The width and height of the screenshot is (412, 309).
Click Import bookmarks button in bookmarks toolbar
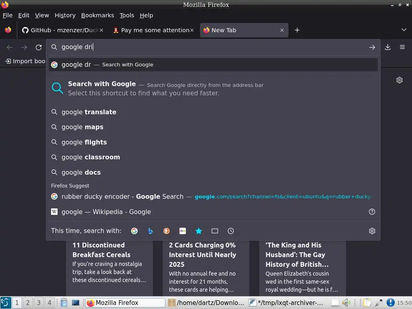click(25, 61)
